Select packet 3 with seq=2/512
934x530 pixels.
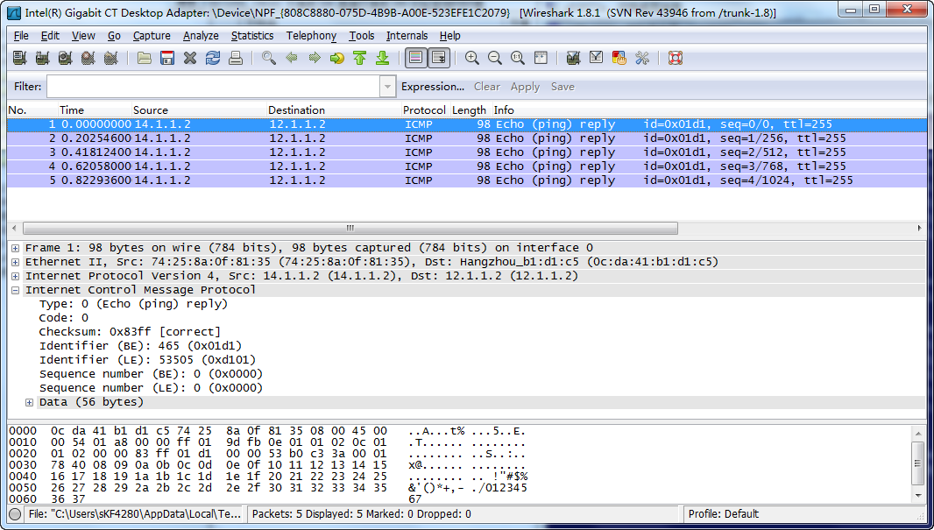tap(466, 152)
